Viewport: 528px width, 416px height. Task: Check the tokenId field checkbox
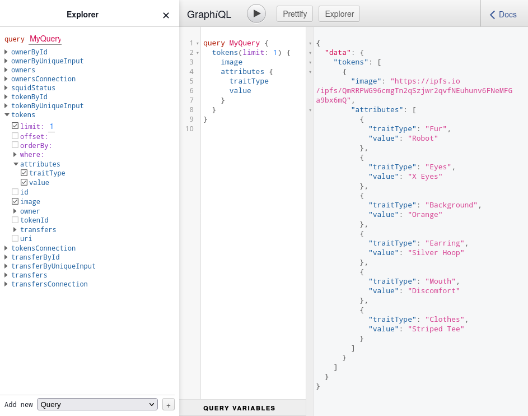point(15,220)
